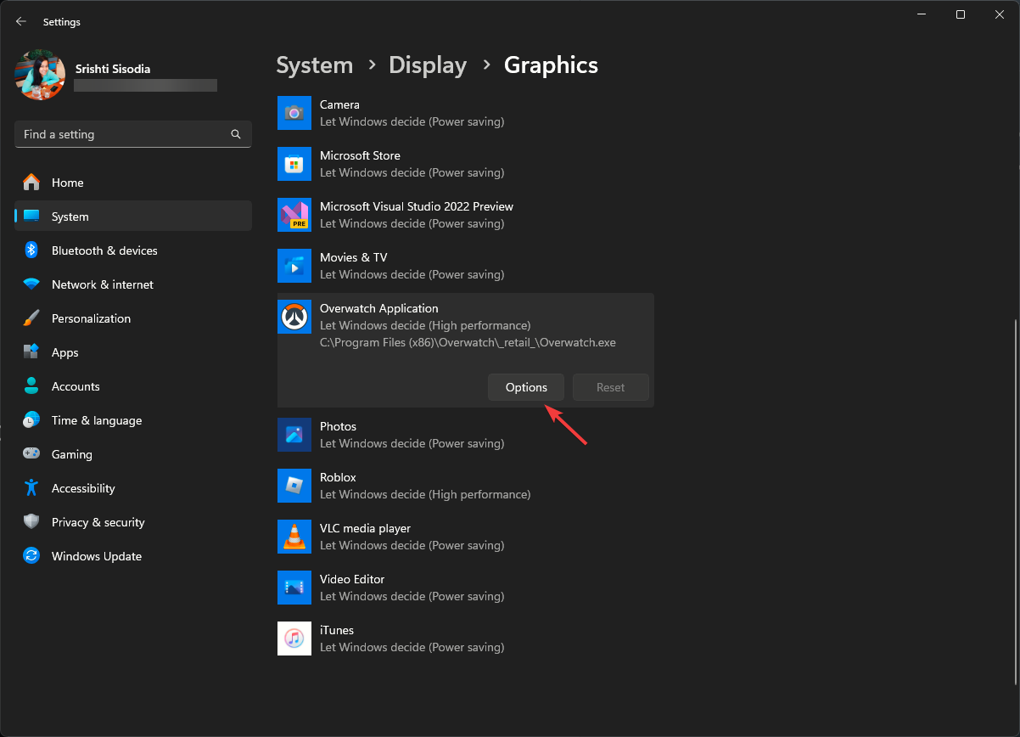Click the Microsoft Store app icon
1020x737 pixels.
pos(294,164)
